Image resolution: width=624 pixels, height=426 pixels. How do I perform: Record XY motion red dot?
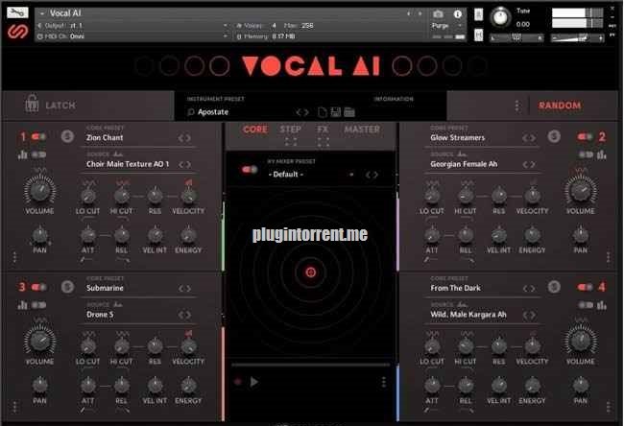[x=237, y=382]
